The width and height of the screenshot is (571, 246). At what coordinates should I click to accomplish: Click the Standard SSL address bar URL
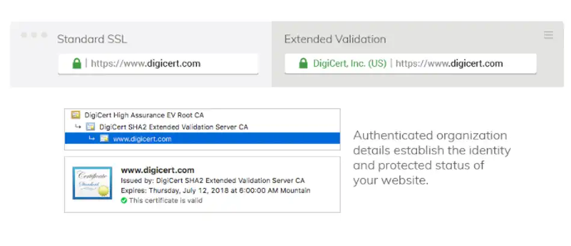click(x=145, y=64)
